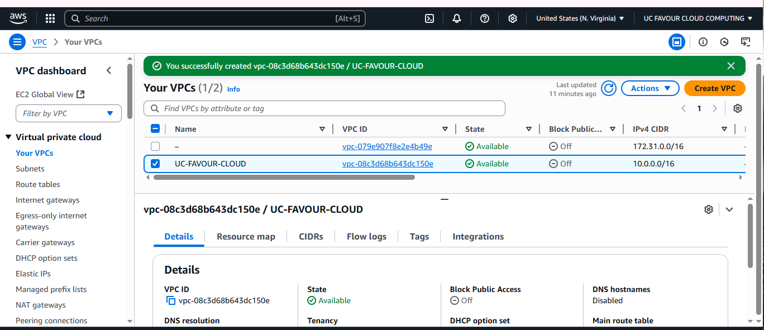Click the table horizontal scrollbar
Viewport: 764px width, 330px height.
coord(284,177)
